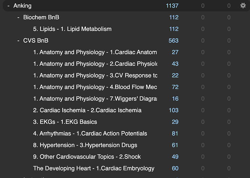Collapse the Anking deck tree
Screen dimensions: 250x178
pos(8,6)
